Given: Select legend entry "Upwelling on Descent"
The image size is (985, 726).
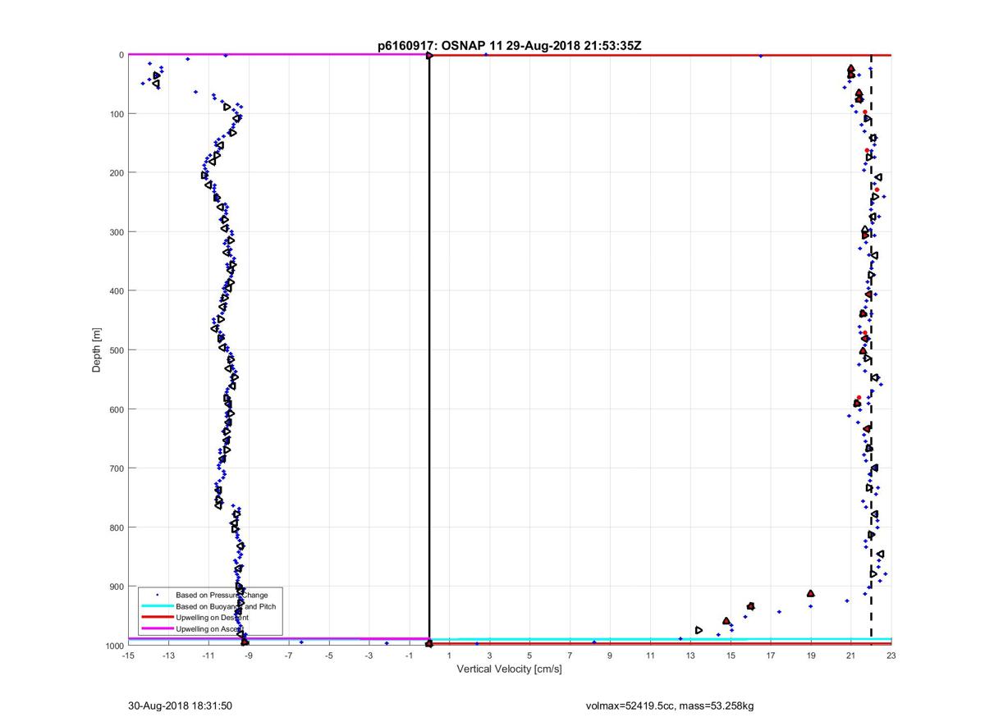Looking at the screenshot, I should point(213,617).
